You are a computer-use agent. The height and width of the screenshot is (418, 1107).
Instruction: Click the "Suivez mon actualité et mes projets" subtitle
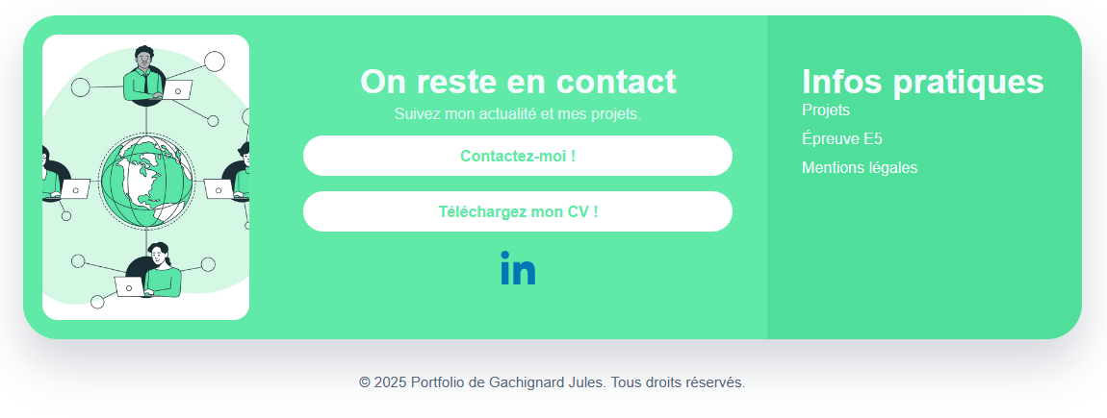click(518, 113)
